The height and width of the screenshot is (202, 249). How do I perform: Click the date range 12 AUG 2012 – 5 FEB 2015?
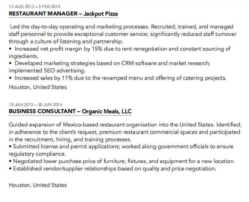34,6
